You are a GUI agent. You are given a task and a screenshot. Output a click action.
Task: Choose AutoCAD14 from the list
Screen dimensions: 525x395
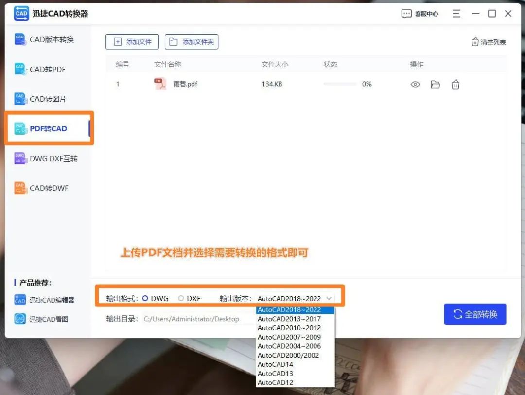(x=296, y=364)
